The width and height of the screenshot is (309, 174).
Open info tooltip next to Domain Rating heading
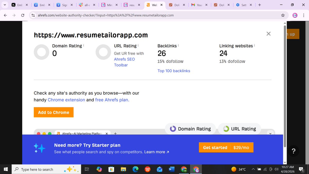click(x=83, y=45)
